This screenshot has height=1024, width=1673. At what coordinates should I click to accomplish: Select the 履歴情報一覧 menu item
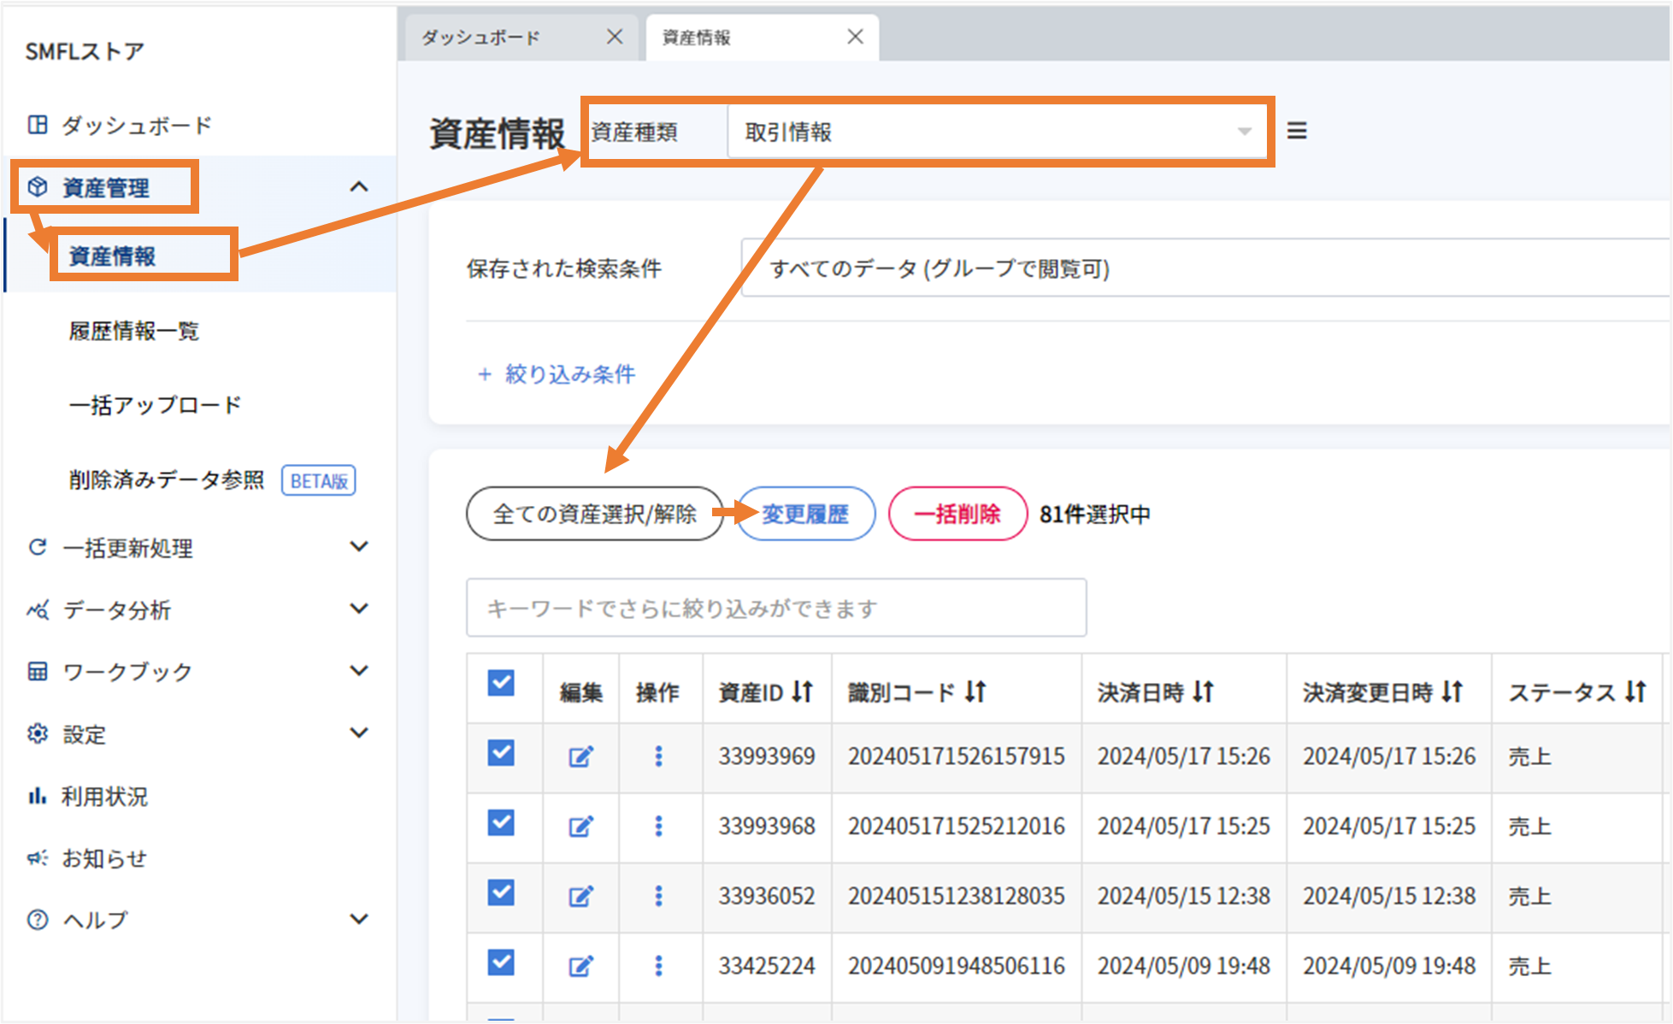[133, 332]
